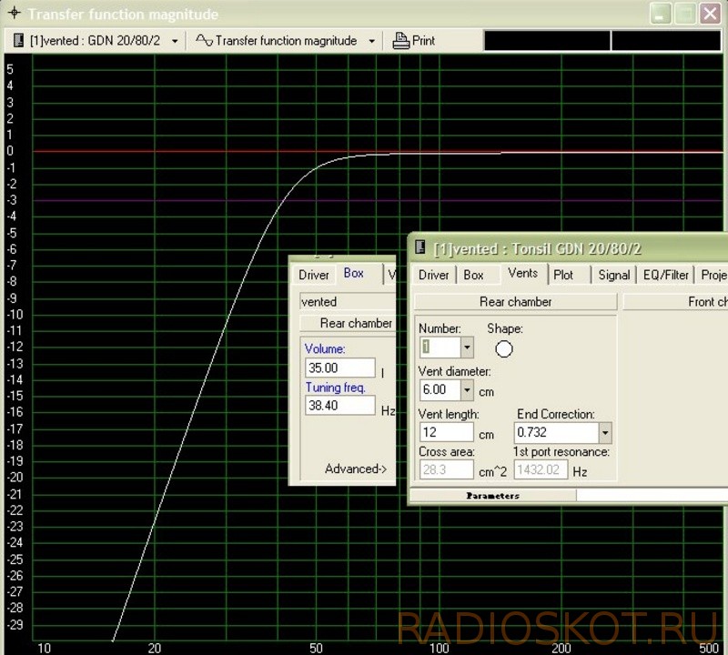
Task: Click Rear chamber button in the smaller Box window
Action: [x=349, y=323]
